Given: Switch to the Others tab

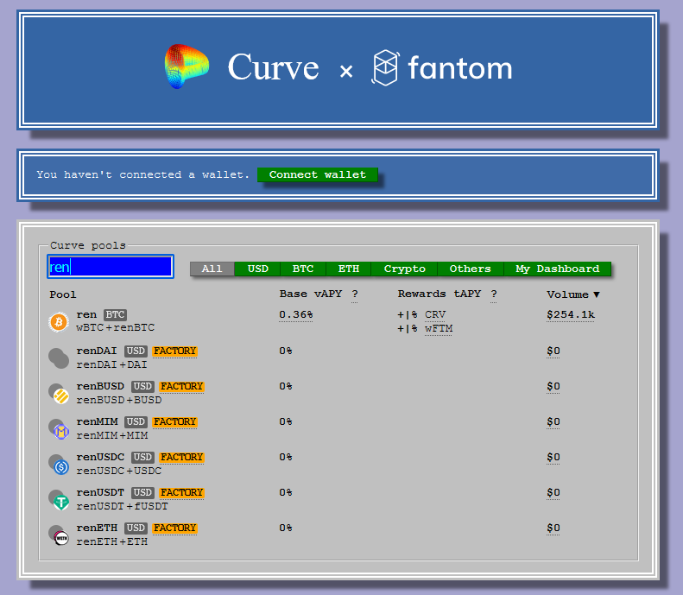Looking at the screenshot, I should (471, 269).
